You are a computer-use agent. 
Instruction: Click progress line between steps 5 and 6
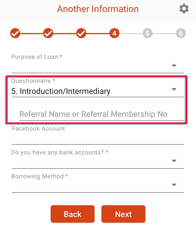click(x=164, y=34)
